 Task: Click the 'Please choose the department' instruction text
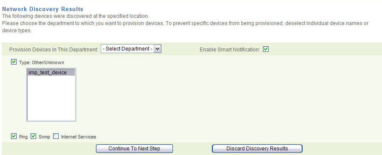pyautogui.click(x=185, y=27)
